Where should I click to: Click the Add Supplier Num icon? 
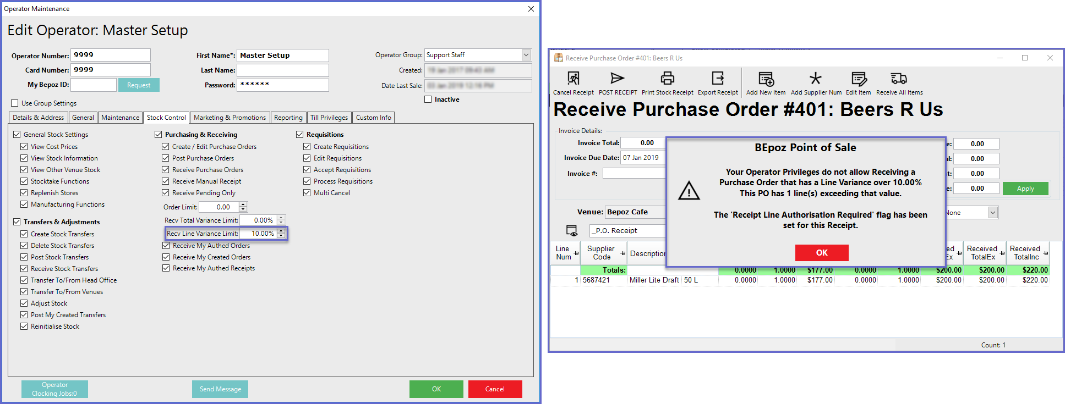[816, 78]
